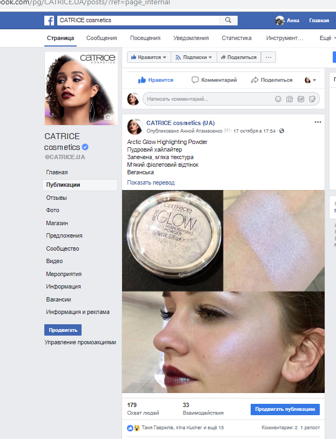
Task: Click Таня Гаврилів, Irina Kucher и ещё 15
Action: [183, 428]
